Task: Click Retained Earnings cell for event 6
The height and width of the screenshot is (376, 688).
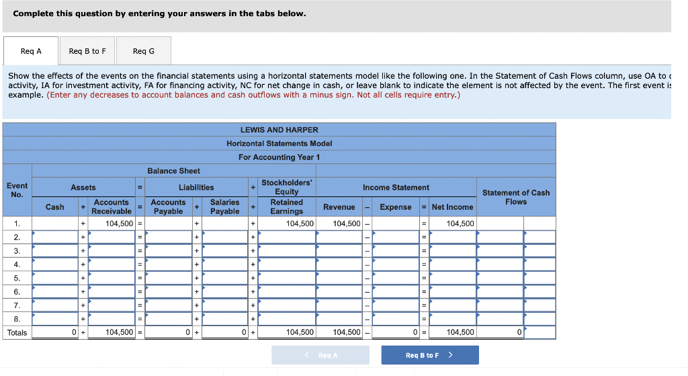Action: click(286, 292)
